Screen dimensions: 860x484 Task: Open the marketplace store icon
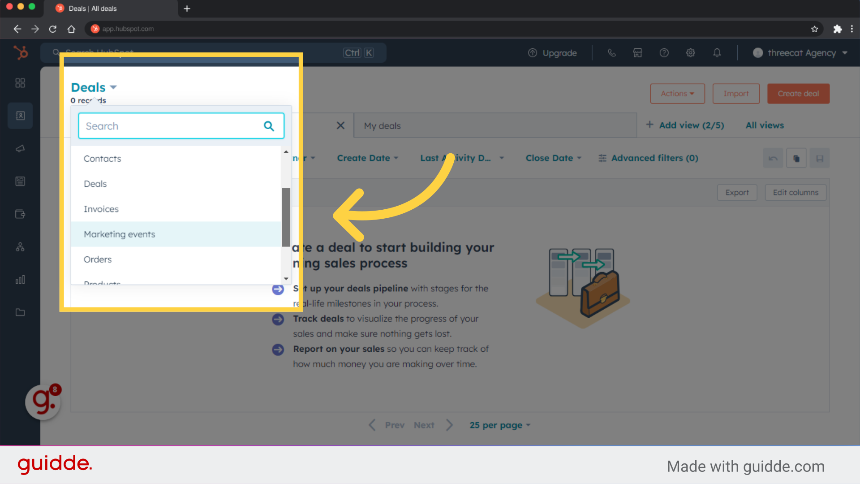click(637, 53)
